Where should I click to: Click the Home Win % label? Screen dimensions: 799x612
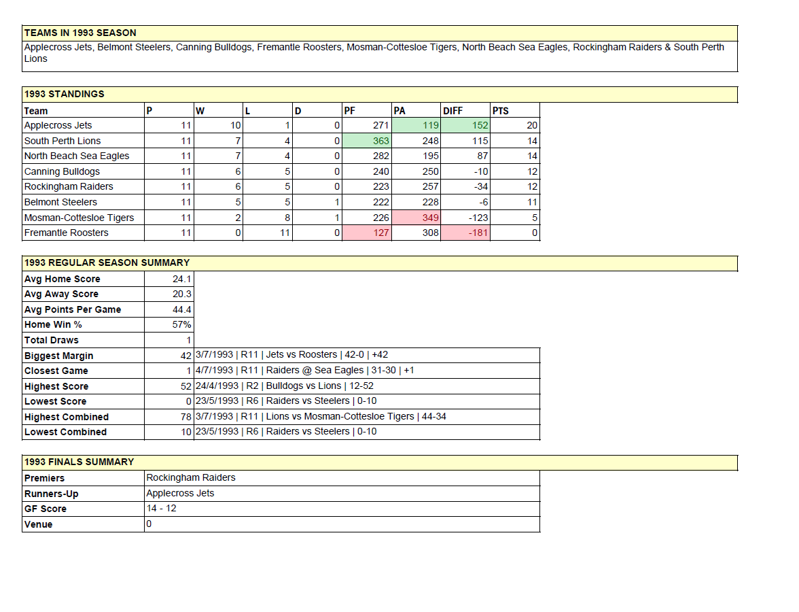click(x=53, y=325)
